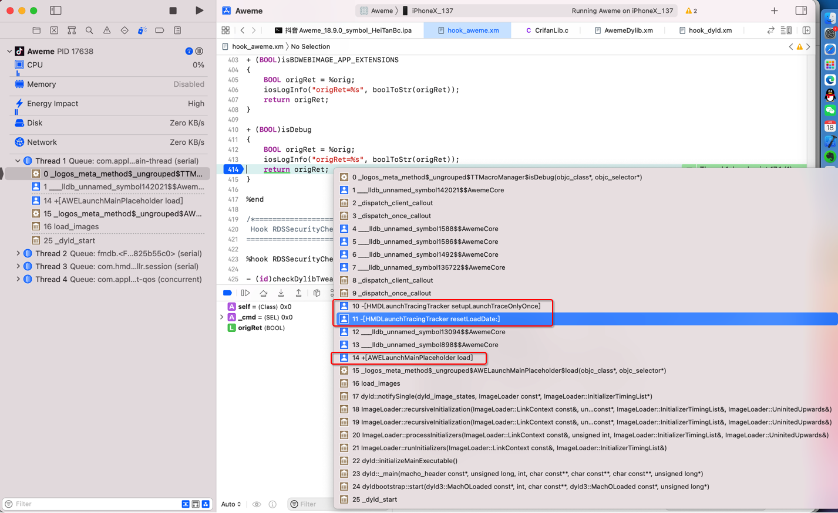Toggle second filter option beside navigator Filter

pos(196,504)
